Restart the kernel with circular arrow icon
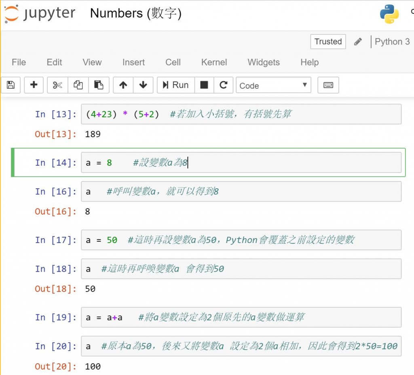Screen dimensions: 414x375 click(223, 85)
